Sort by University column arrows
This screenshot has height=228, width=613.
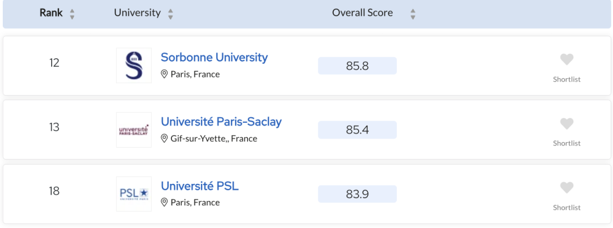point(170,14)
